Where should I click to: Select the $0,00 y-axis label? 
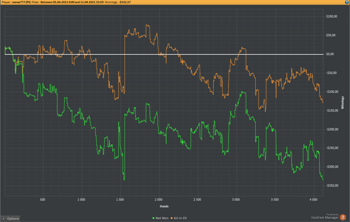click(330, 54)
